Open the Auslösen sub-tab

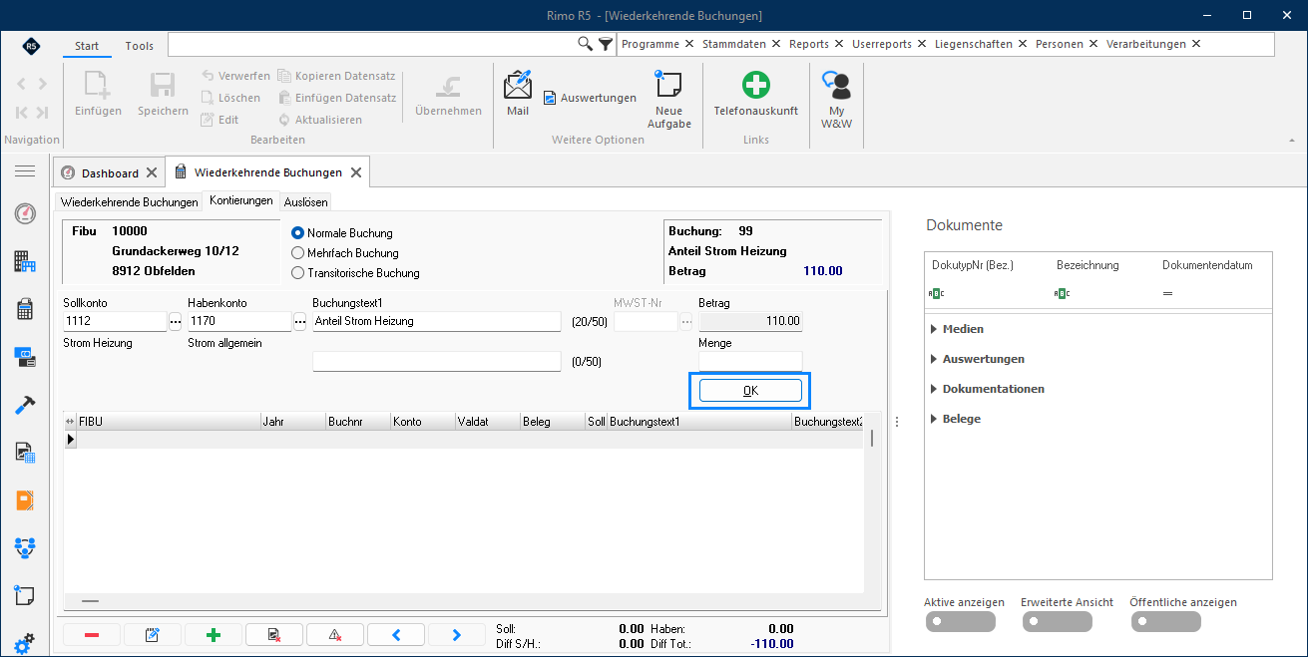[306, 201]
